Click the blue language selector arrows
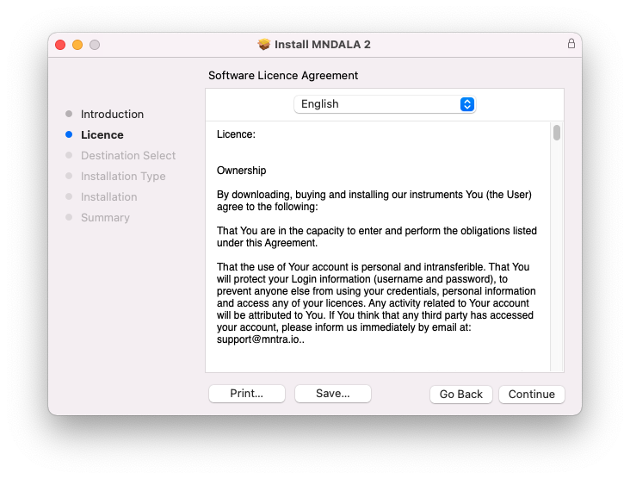Screen dimensions: 630x479 click(x=466, y=104)
